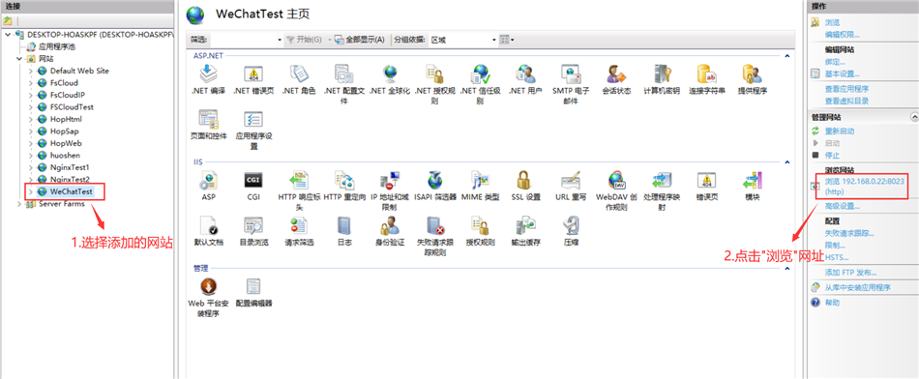Open the 默认文档 icon
This screenshot has width=919, height=379.
[x=209, y=225]
